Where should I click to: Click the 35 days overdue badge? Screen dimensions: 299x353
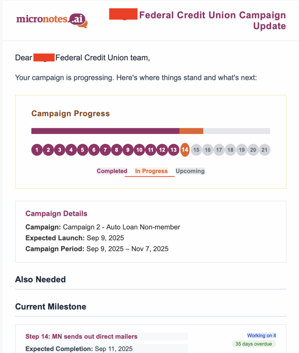pos(254,344)
